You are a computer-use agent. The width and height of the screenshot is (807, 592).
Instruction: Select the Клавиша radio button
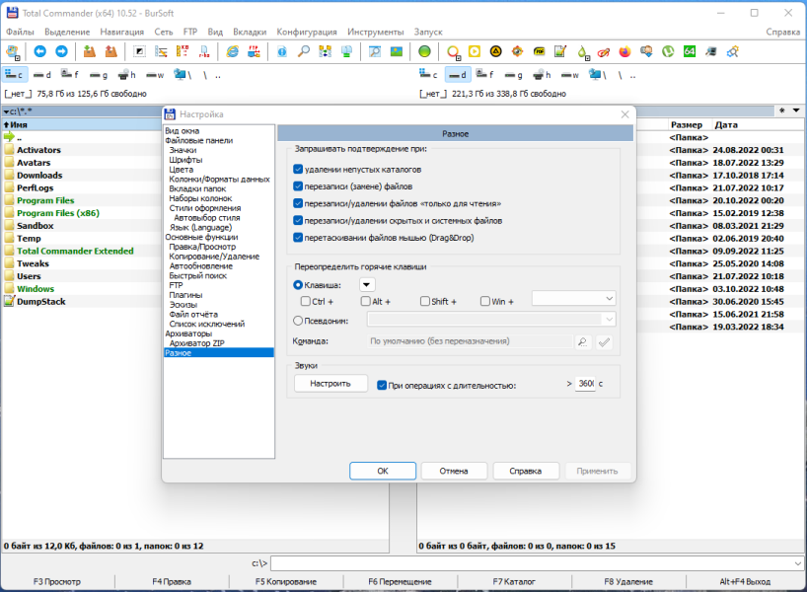pos(298,285)
